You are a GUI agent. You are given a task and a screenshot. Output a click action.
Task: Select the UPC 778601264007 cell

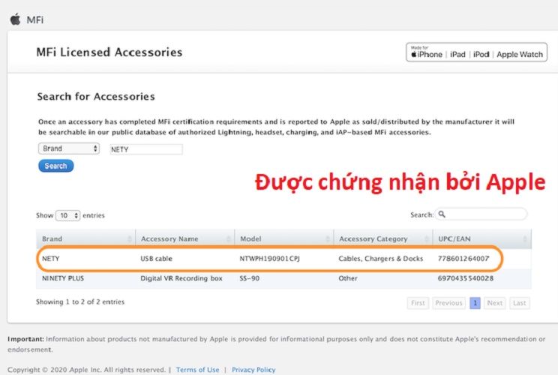coord(463,259)
